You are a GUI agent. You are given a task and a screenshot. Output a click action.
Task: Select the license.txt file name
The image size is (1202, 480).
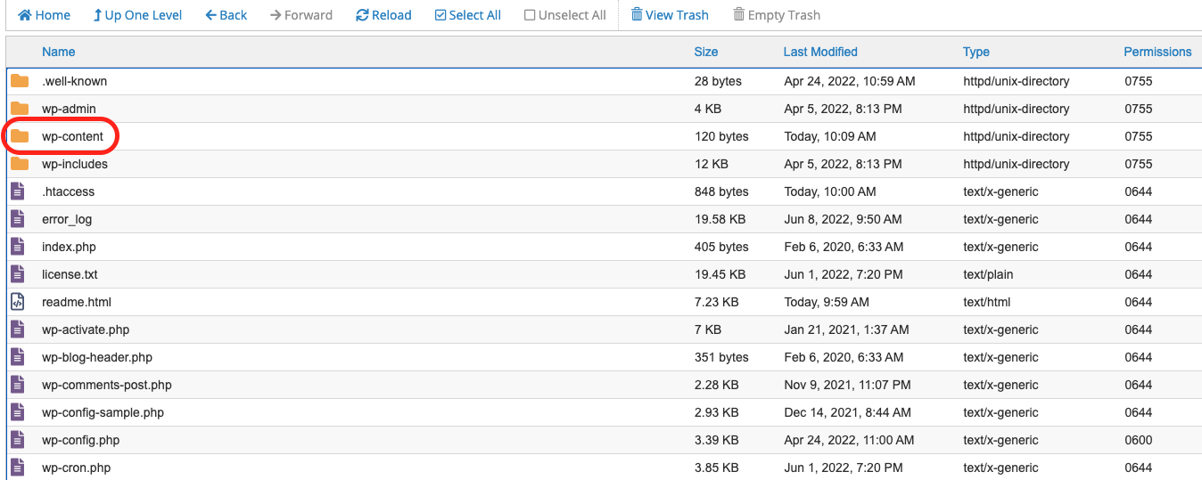70,274
